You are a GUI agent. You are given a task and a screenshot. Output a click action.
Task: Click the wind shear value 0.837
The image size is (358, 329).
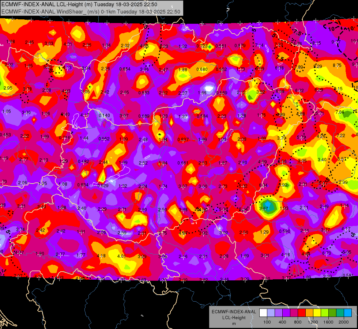(183, 140)
